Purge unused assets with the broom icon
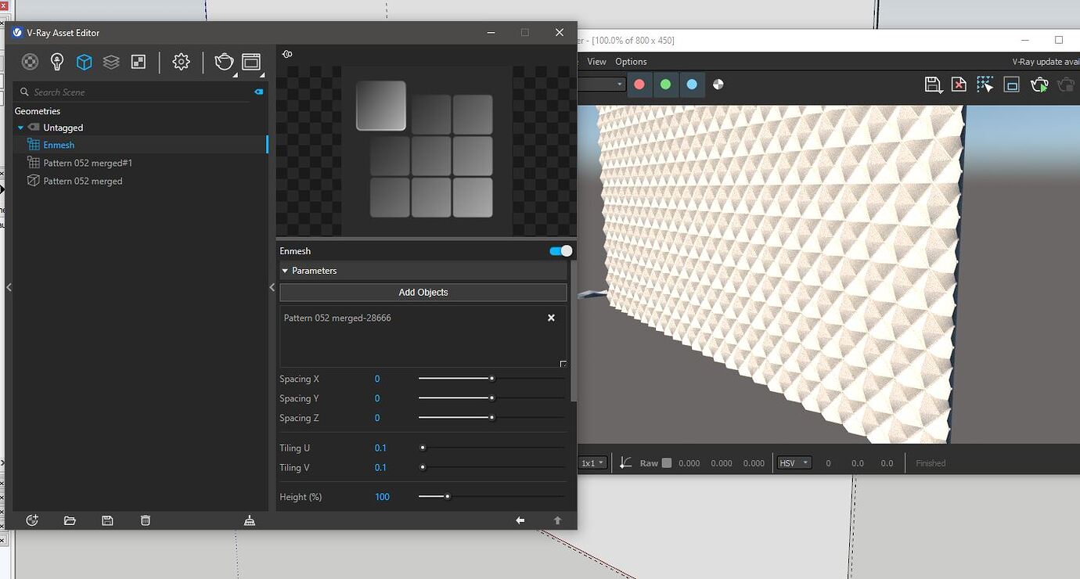1080x579 pixels. (x=249, y=520)
